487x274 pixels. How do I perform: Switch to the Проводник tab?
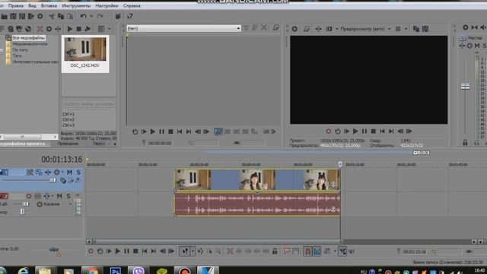[68, 144]
